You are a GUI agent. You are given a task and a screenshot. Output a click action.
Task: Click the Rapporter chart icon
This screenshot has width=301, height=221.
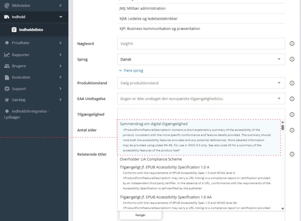point(7,55)
